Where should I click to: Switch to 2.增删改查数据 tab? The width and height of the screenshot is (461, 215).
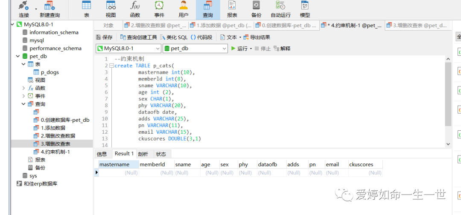155,26
